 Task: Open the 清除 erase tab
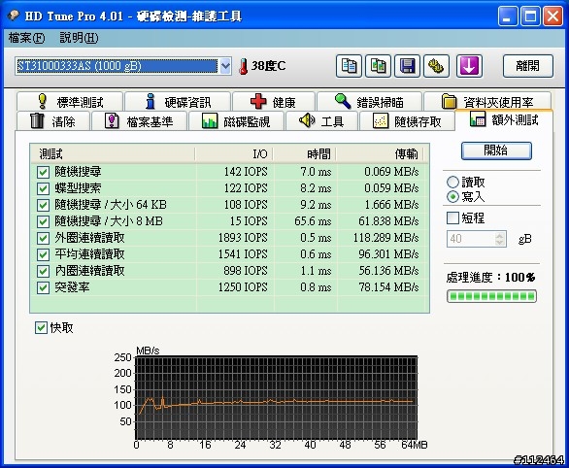tap(53, 121)
